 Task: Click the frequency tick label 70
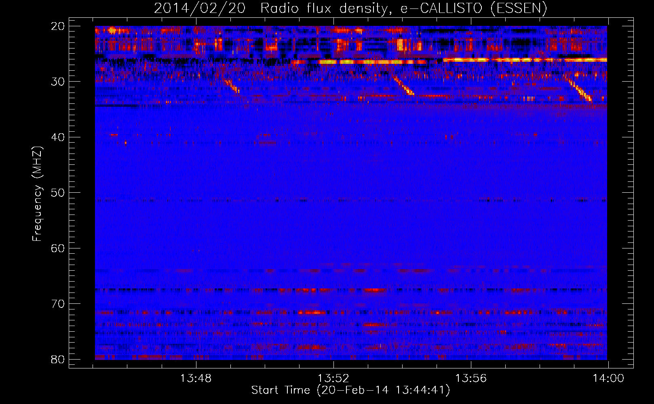point(58,304)
